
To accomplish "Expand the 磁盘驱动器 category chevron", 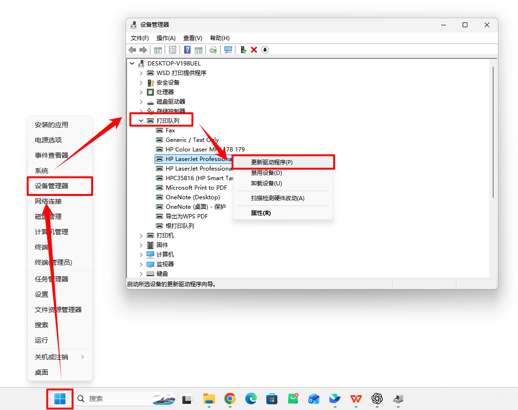I will (x=141, y=102).
